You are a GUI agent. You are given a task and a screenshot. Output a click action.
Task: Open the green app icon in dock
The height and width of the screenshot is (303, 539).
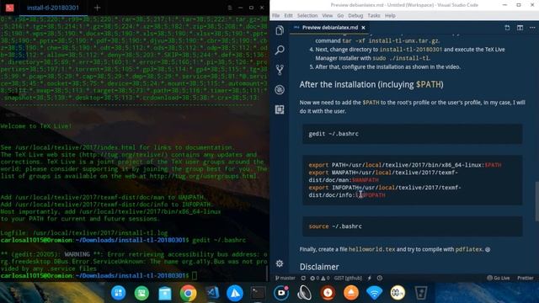coord(141,293)
